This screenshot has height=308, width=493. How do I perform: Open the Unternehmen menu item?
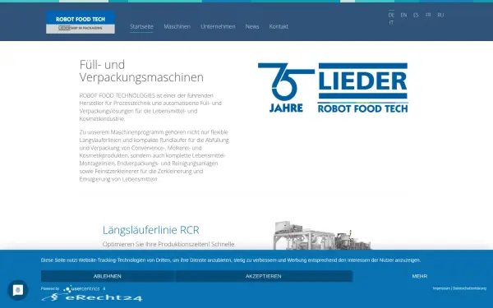tap(218, 27)
